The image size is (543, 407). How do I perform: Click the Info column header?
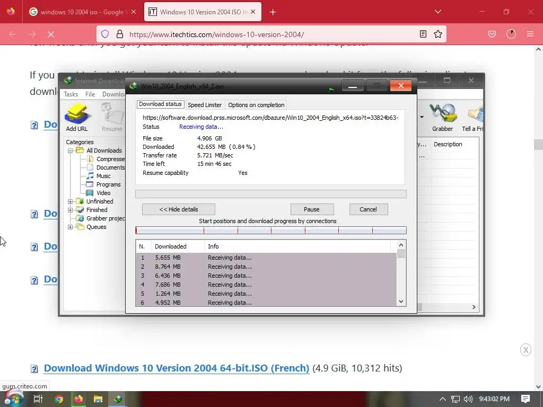pos(298,246)
